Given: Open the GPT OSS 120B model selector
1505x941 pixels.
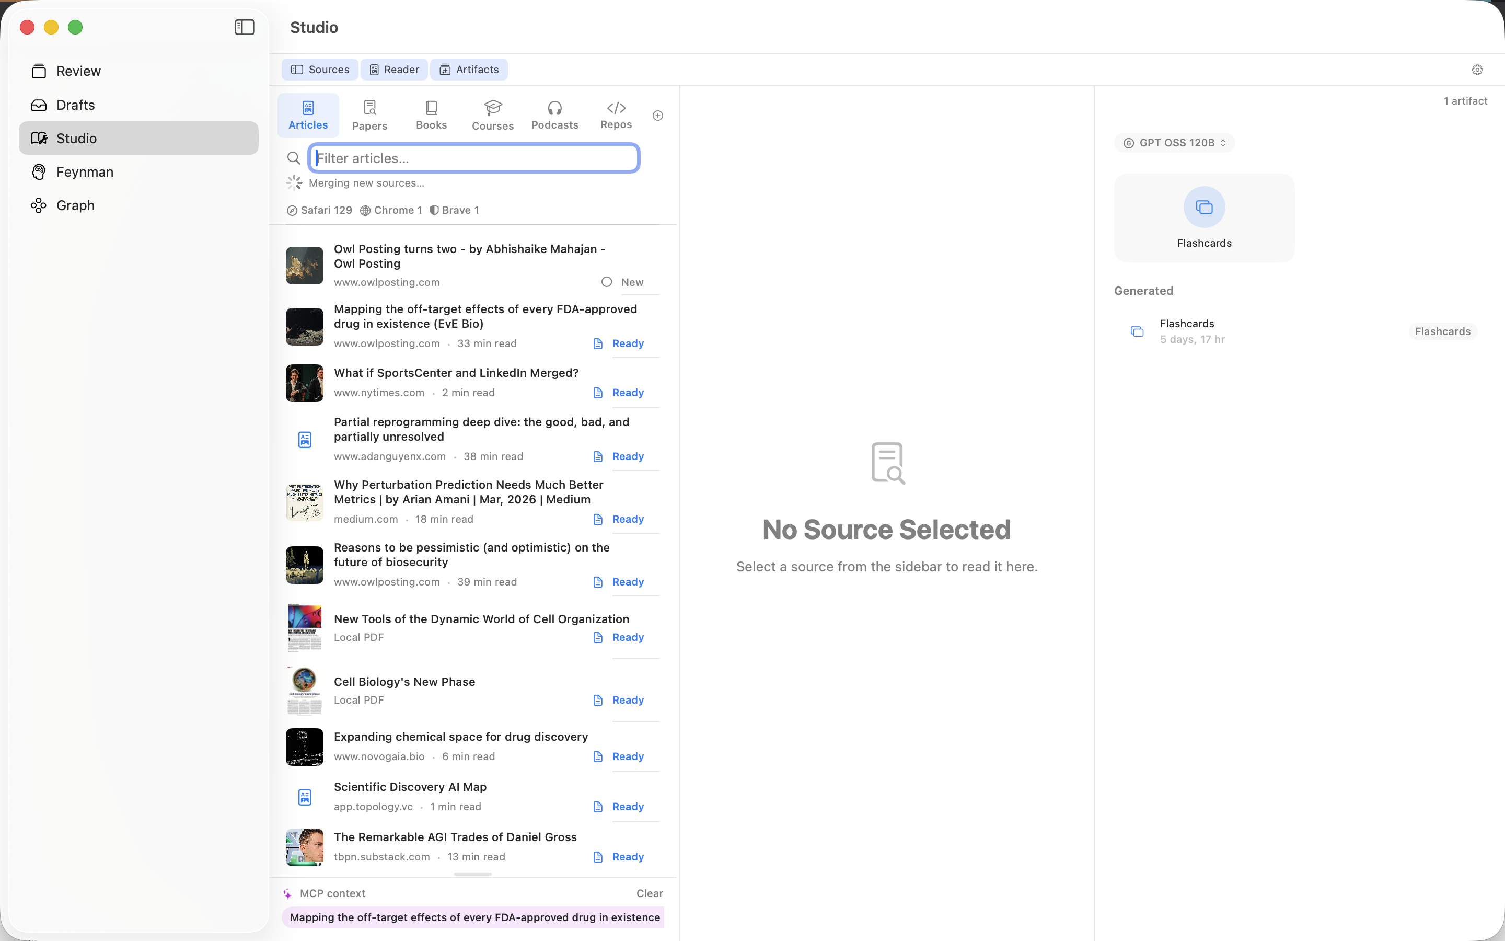Looking at the screenshot, I should 1174,143.
